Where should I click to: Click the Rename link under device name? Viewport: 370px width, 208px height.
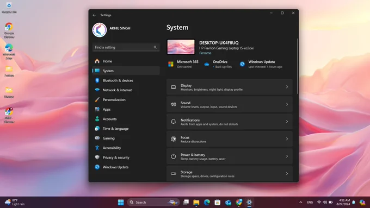coord(205,53)
